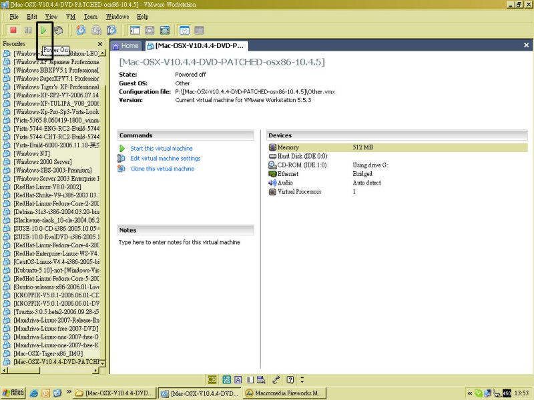Click Clone this virtual machine link

pyautogui.click(x=162, y=169)
